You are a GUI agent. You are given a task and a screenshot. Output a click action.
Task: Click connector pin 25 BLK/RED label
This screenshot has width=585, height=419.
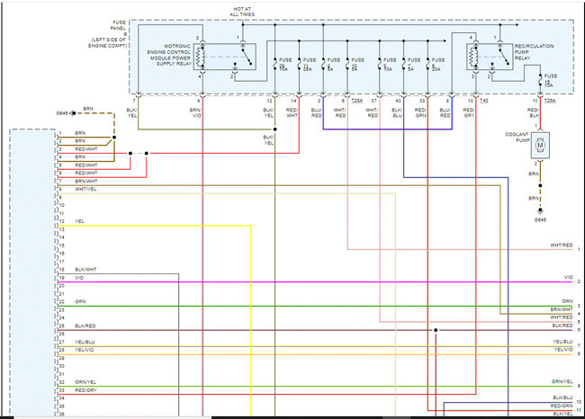[x=85, y=325]
